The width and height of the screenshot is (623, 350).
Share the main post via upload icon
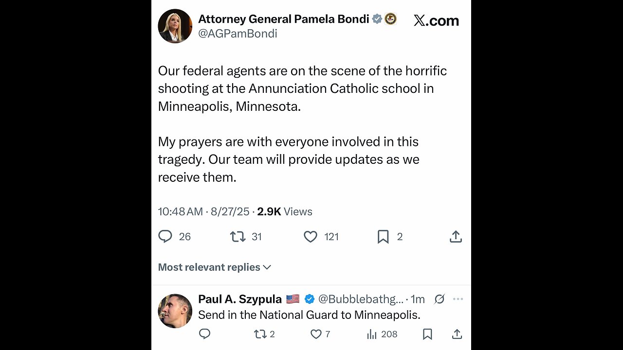(x=456, y=237)
